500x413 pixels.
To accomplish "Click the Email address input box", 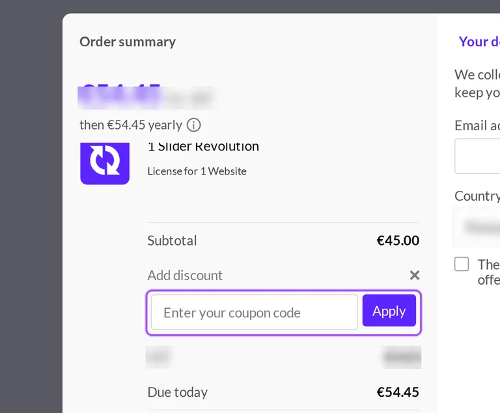I will [x=477, y=156].
